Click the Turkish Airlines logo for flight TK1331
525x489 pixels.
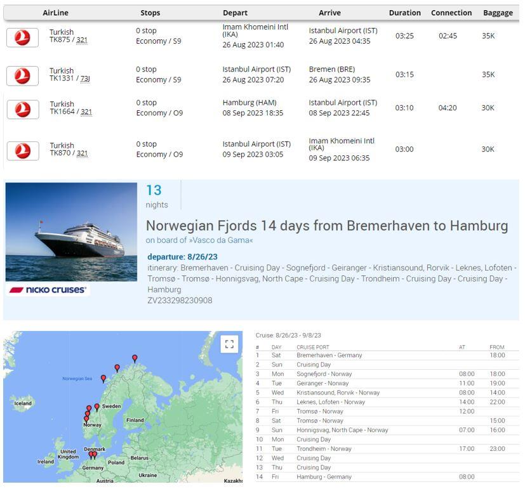pyautogui.click(x=22, y=76)
